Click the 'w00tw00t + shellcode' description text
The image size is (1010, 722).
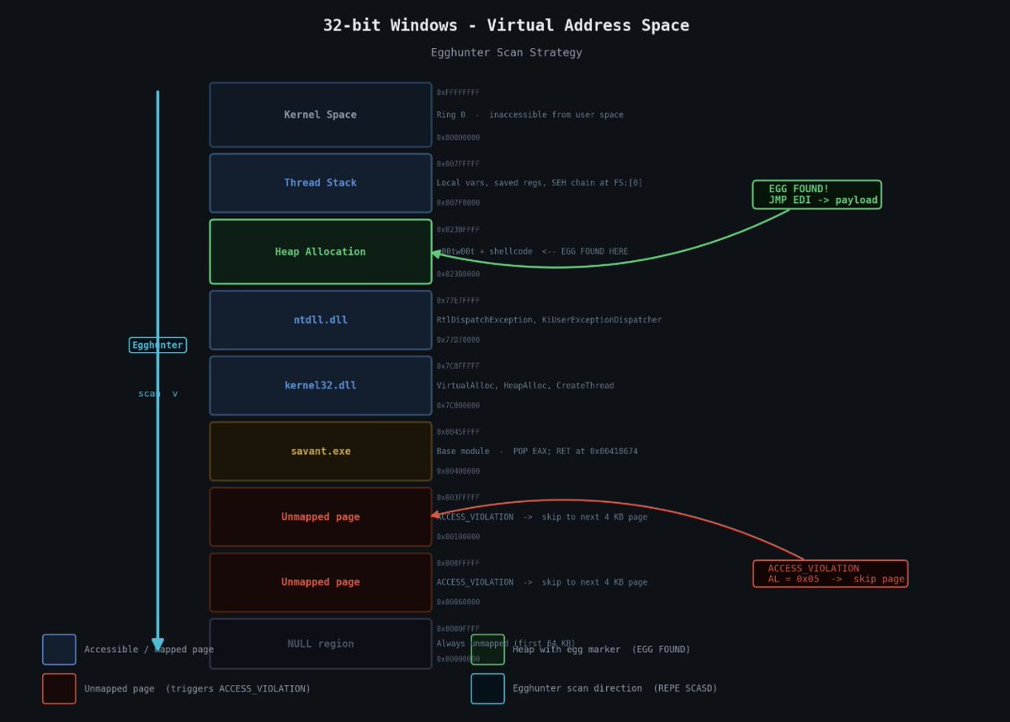(532, 252)
